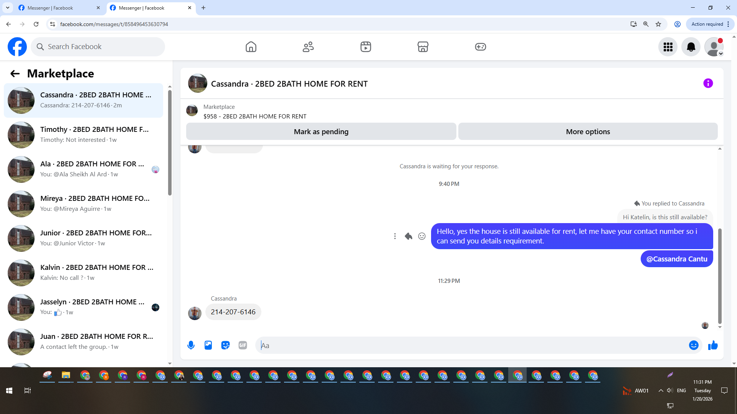Choose a GIF to send
Viewport: 737px width, 414px height.
coord(243,345)
